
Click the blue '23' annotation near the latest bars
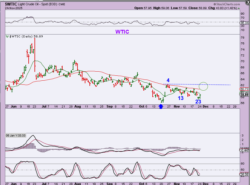[198, 101]
